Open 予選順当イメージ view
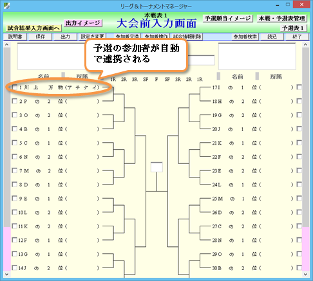The height and width of the screenshot is (281, 313). click(x=228, y=19)
